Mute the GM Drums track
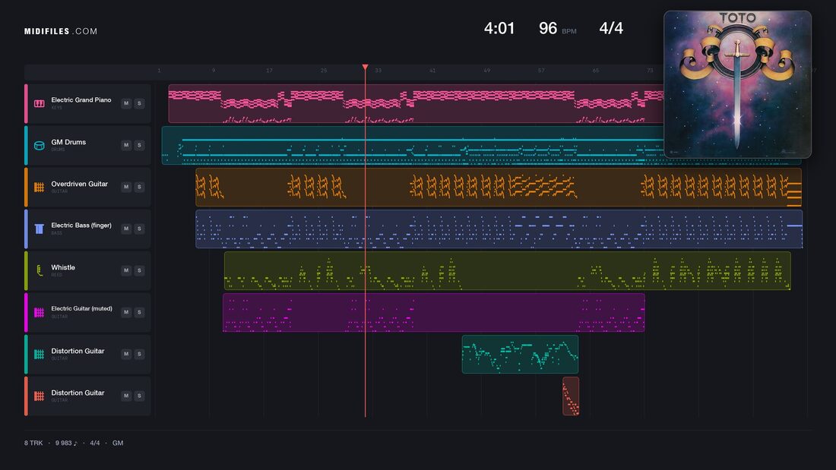 (x=126, y=145)
